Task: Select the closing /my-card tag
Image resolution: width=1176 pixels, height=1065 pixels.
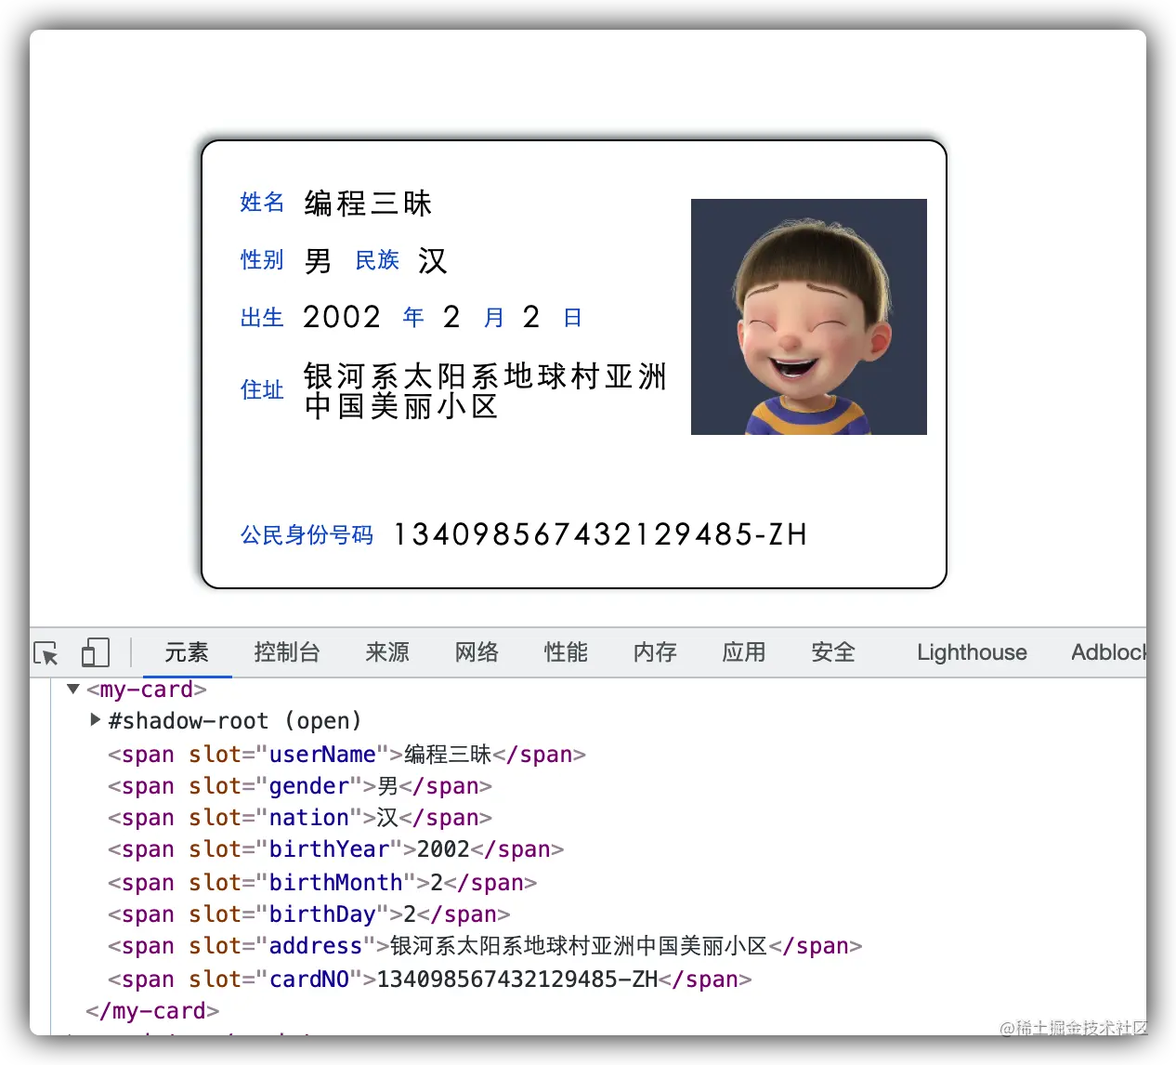Action: pos(152,1011)
